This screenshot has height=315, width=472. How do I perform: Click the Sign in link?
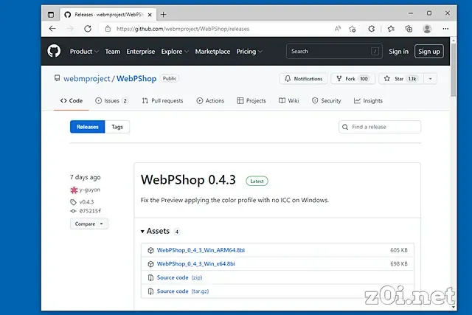pos(398,52)
